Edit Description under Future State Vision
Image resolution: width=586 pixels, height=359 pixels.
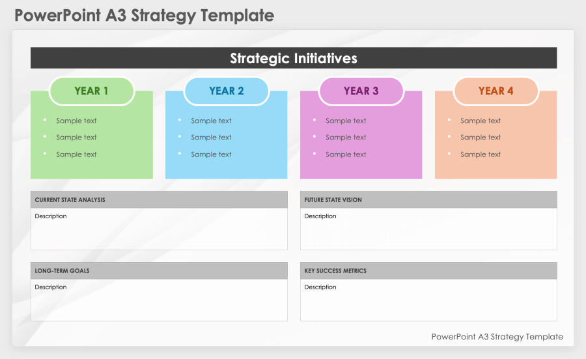tap(320, 216)
